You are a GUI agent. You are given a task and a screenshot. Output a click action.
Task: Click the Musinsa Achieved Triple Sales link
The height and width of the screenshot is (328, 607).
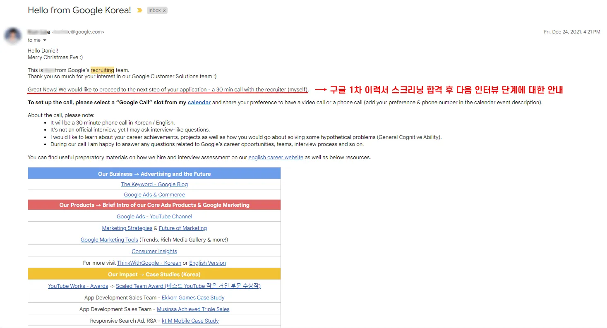[193, 309]
